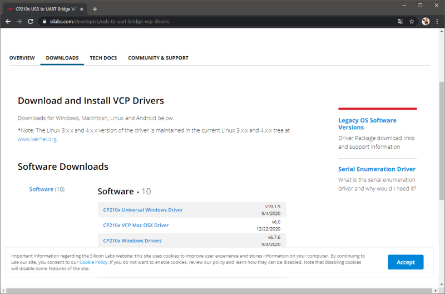Click the translate page icon
Image resolution: width=445 pixels, height=294 pixels.
400,21
